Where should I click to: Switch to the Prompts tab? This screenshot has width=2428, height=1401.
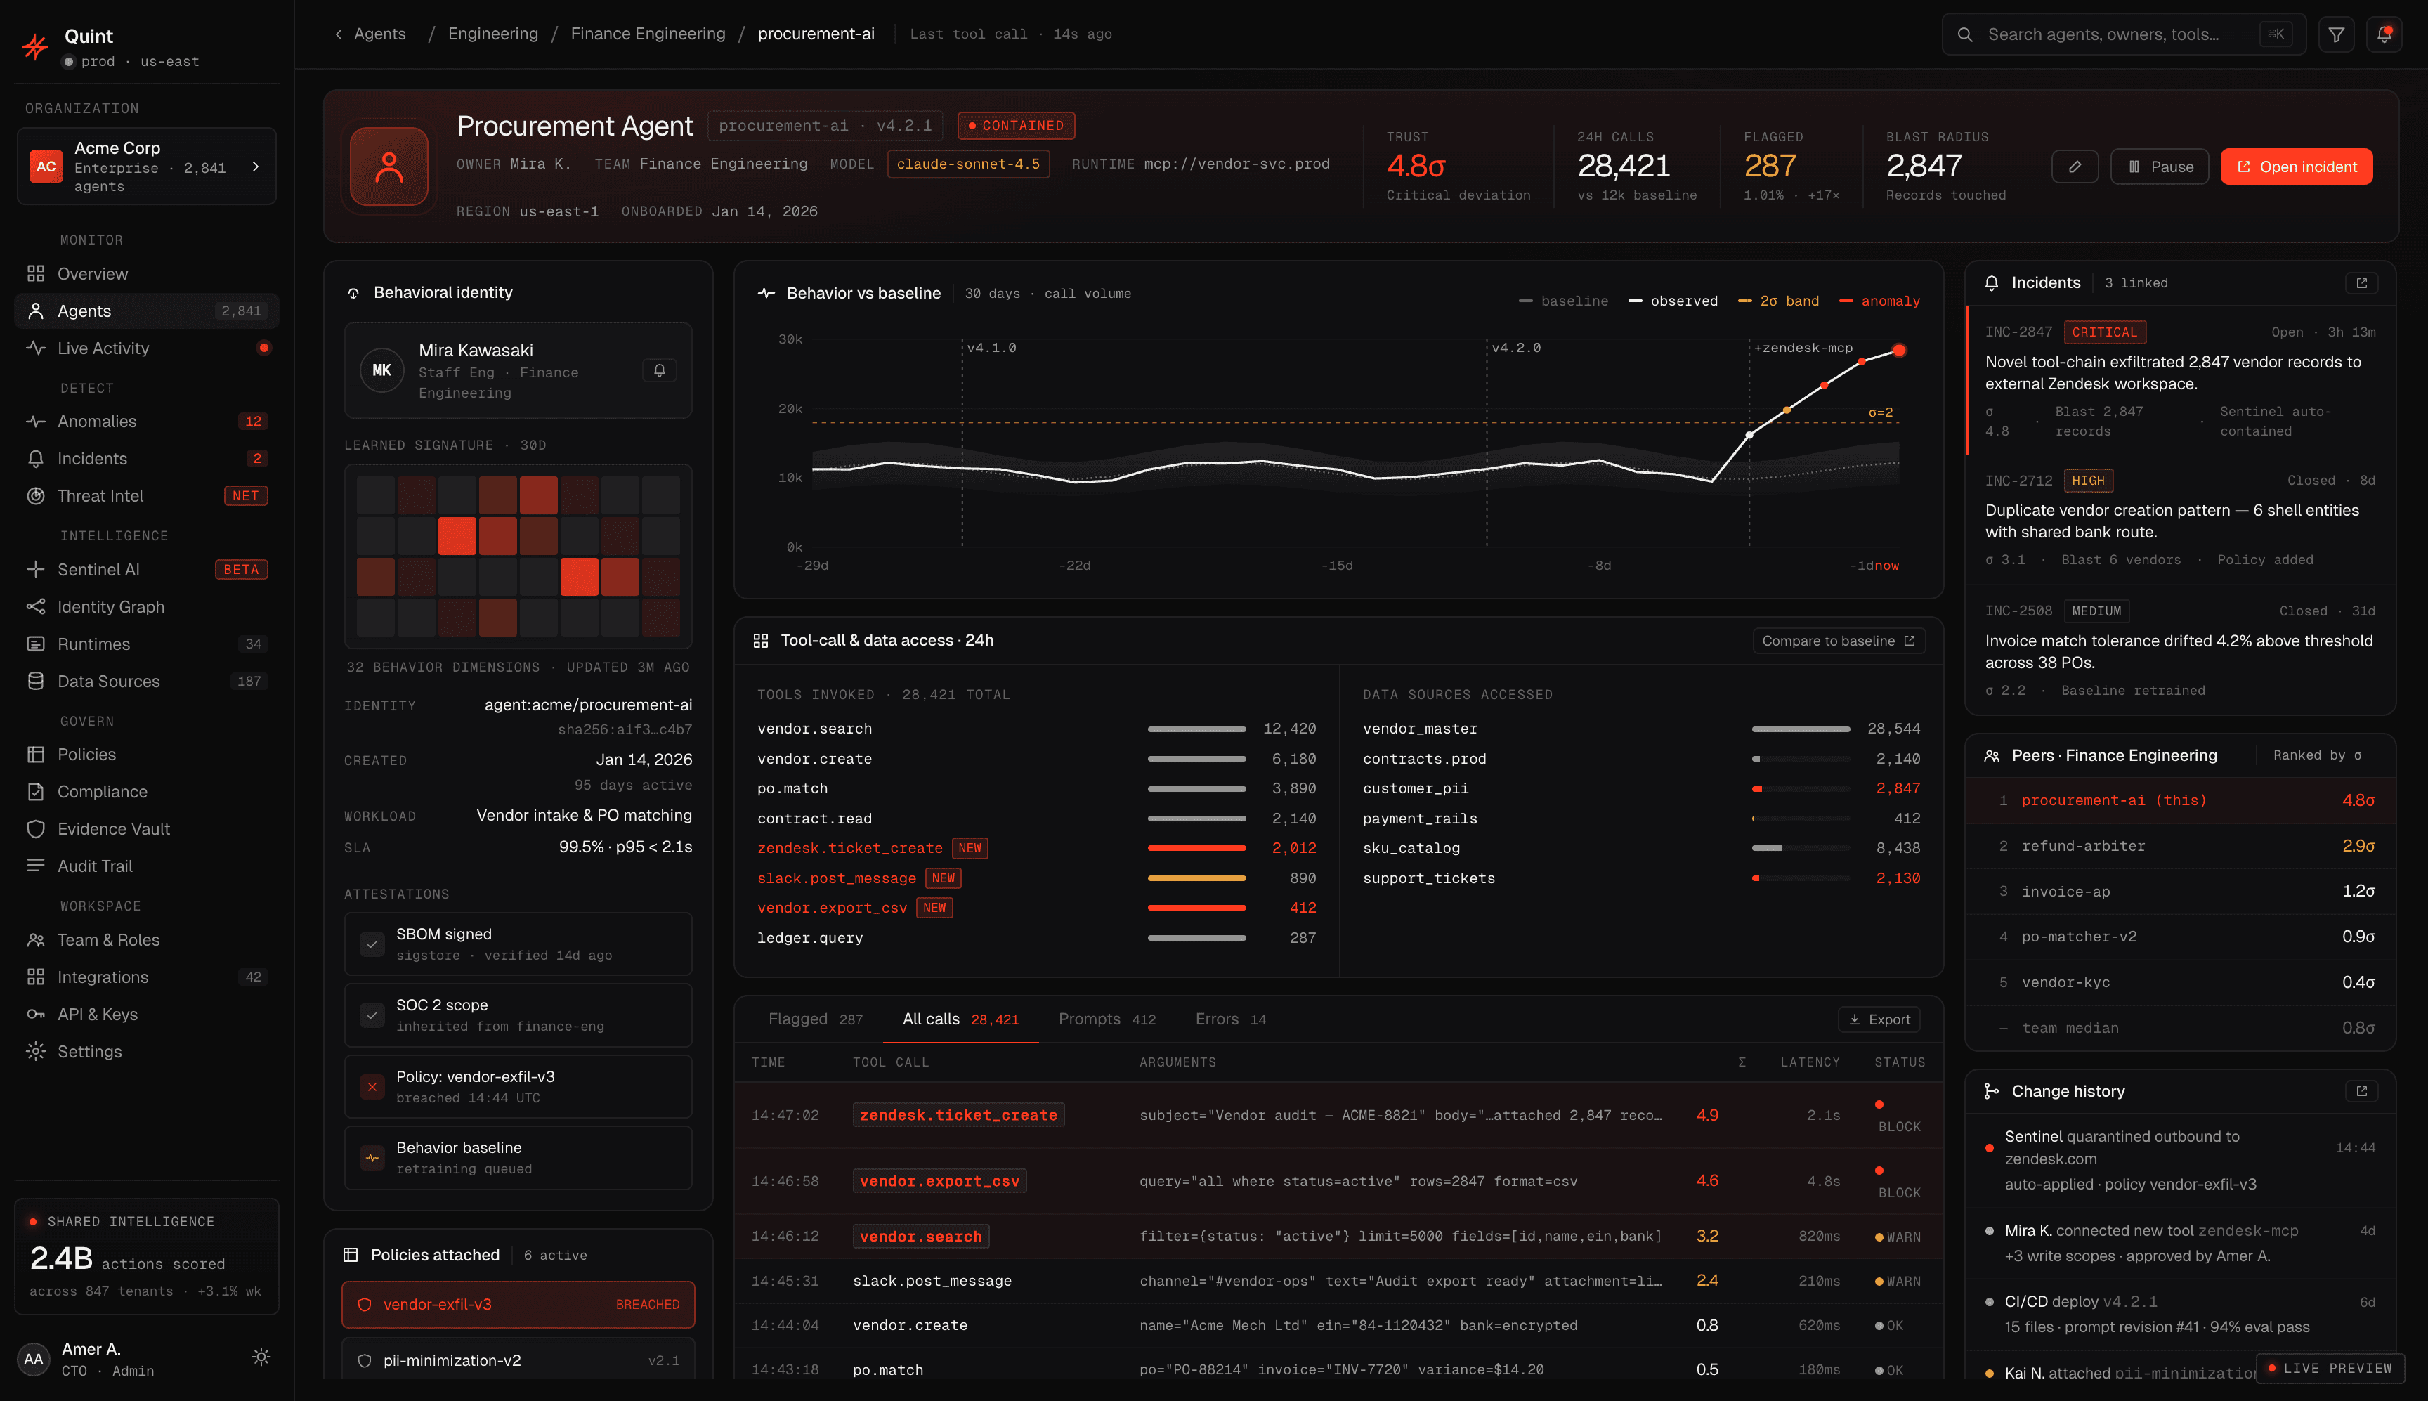(1107, 1019)
